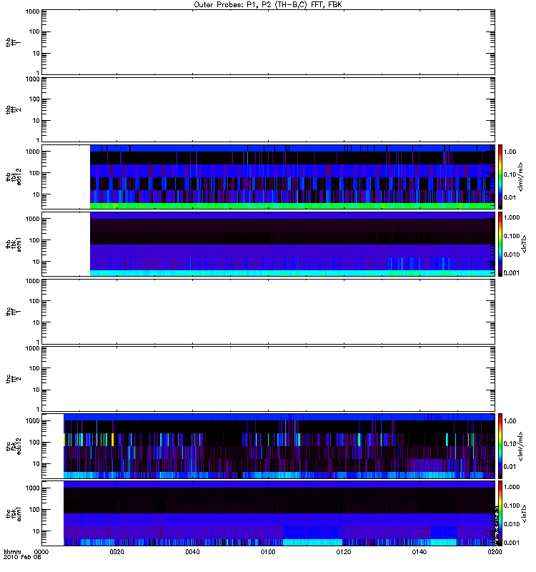Click the '1.00' value on thb edc12 color bar

click(510, 152)
